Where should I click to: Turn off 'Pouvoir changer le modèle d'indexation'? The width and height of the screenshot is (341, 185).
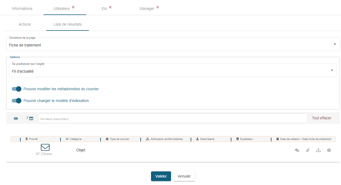(17, 101)
